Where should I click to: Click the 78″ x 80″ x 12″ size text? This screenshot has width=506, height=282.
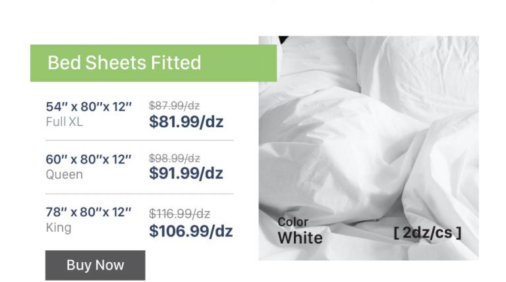coord(89,212)
